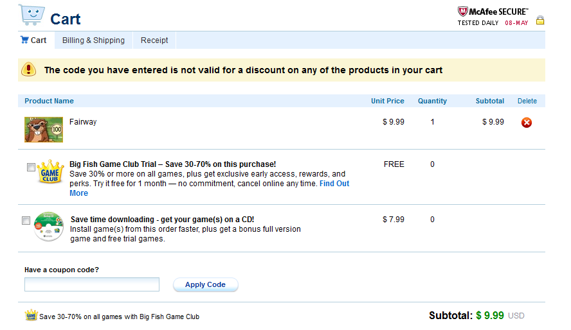571x330 pixels.
Task: Click the game CD disc image
Action: coord(48,226)
